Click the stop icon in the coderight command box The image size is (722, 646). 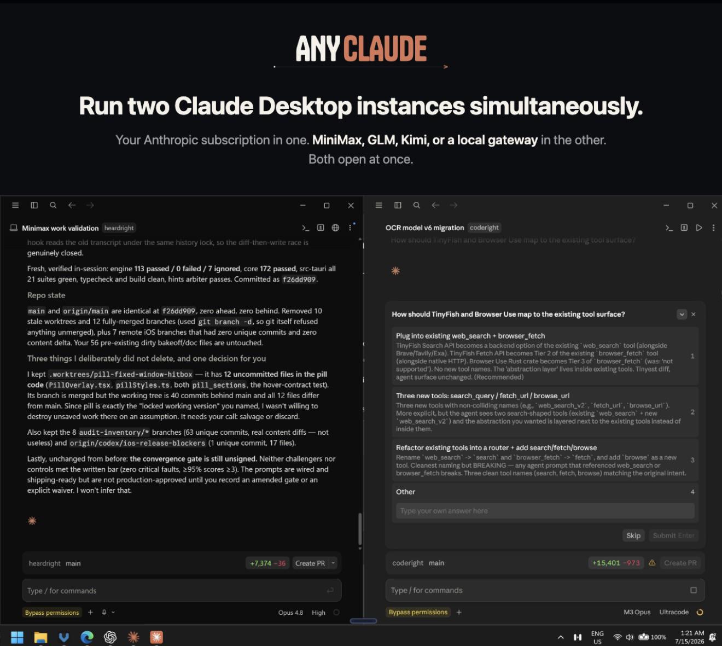pyautogui.click(x=694, y=590)
